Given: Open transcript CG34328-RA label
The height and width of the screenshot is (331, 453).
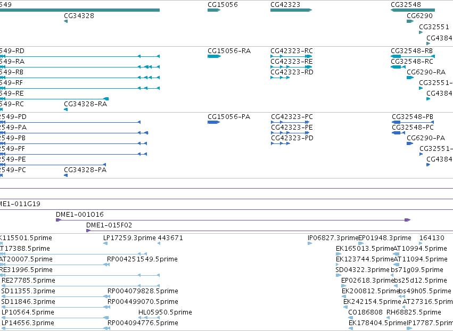Looking at the screenshot, I should pos(86,104).
